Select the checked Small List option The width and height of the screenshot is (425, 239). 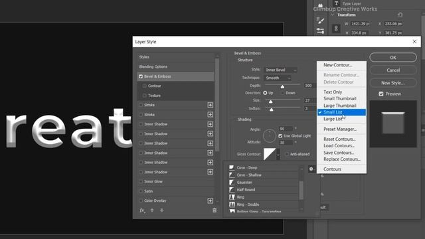click(x=341, y=112)
